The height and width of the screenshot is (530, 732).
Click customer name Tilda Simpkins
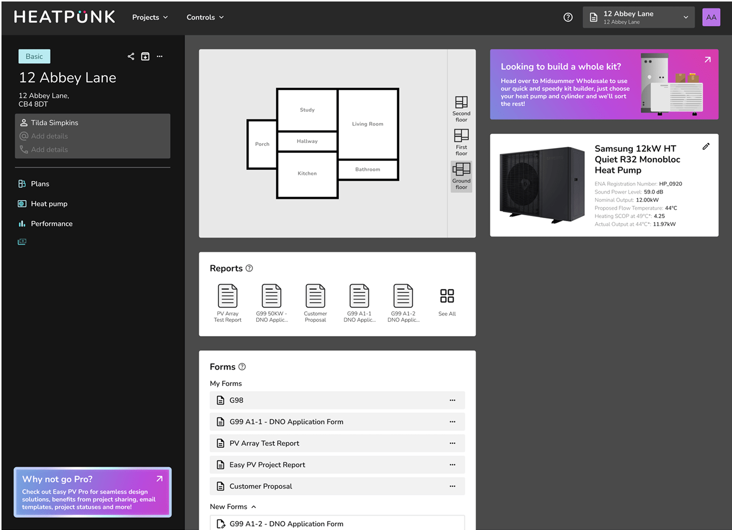(54, 123)
